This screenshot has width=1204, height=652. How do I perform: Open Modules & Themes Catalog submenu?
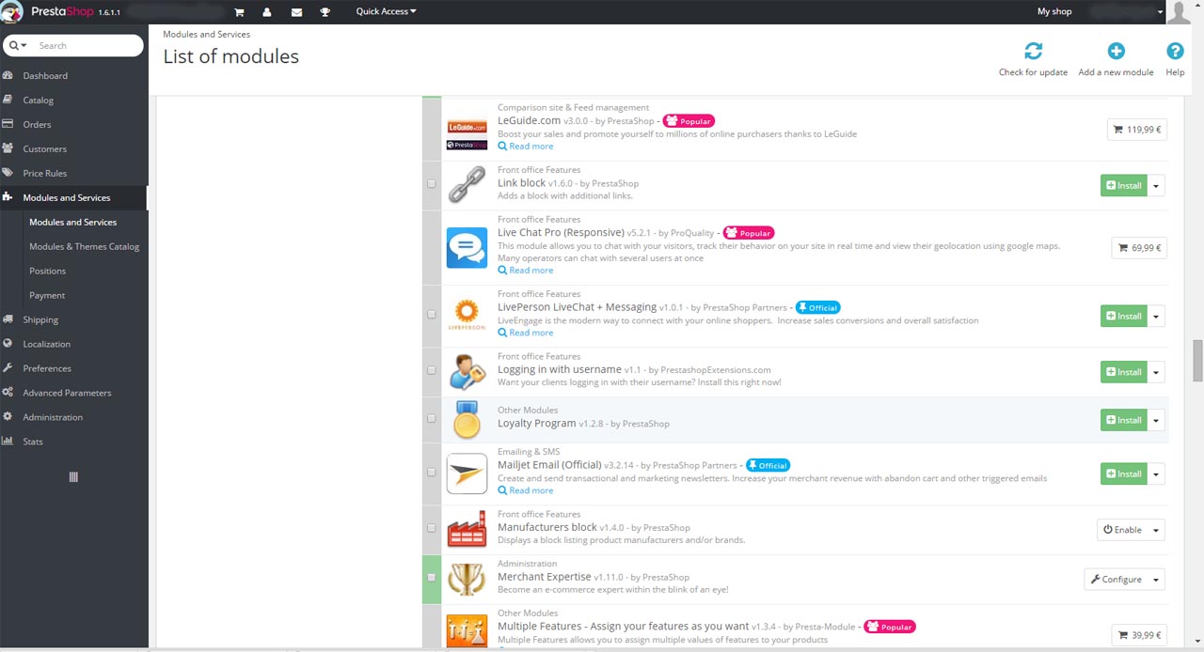(84, 246)
